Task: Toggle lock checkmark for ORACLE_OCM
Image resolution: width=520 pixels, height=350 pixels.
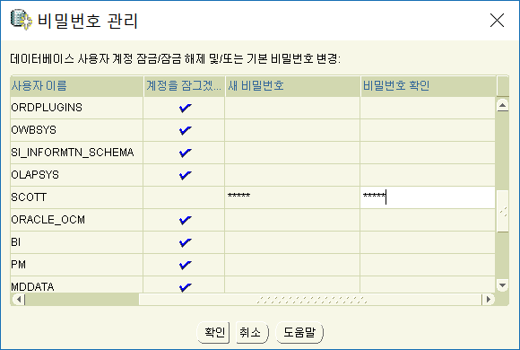Action: [185, 220]
